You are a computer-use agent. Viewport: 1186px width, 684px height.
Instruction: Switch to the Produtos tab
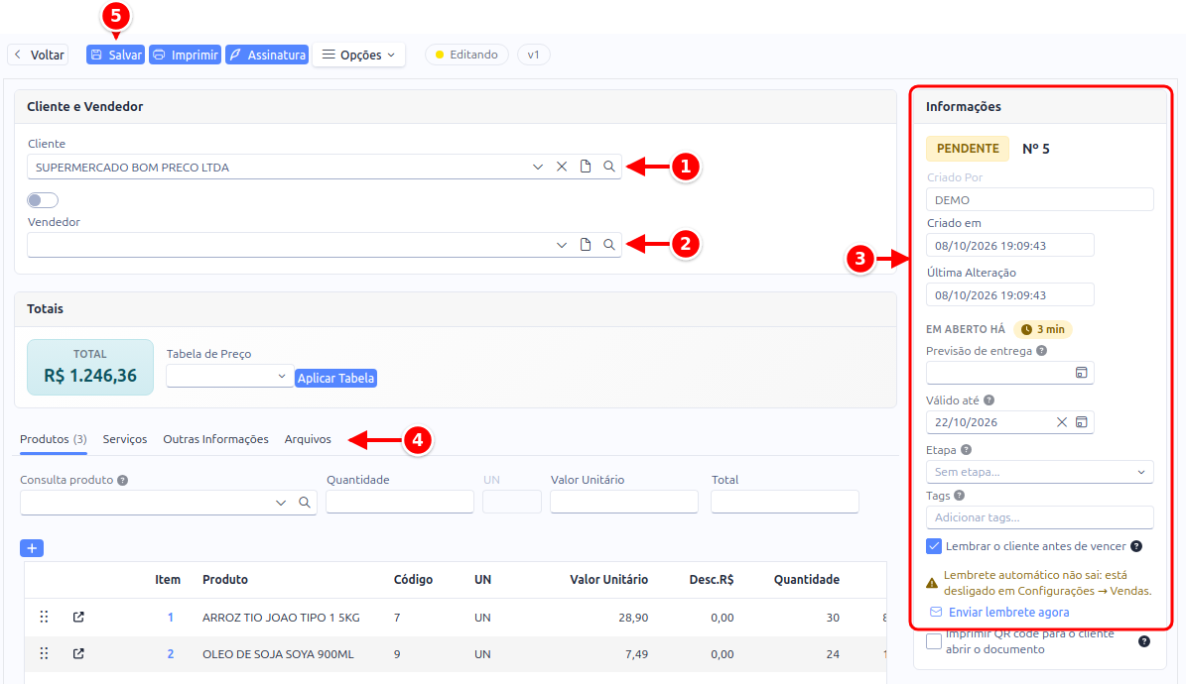point(53,439)
